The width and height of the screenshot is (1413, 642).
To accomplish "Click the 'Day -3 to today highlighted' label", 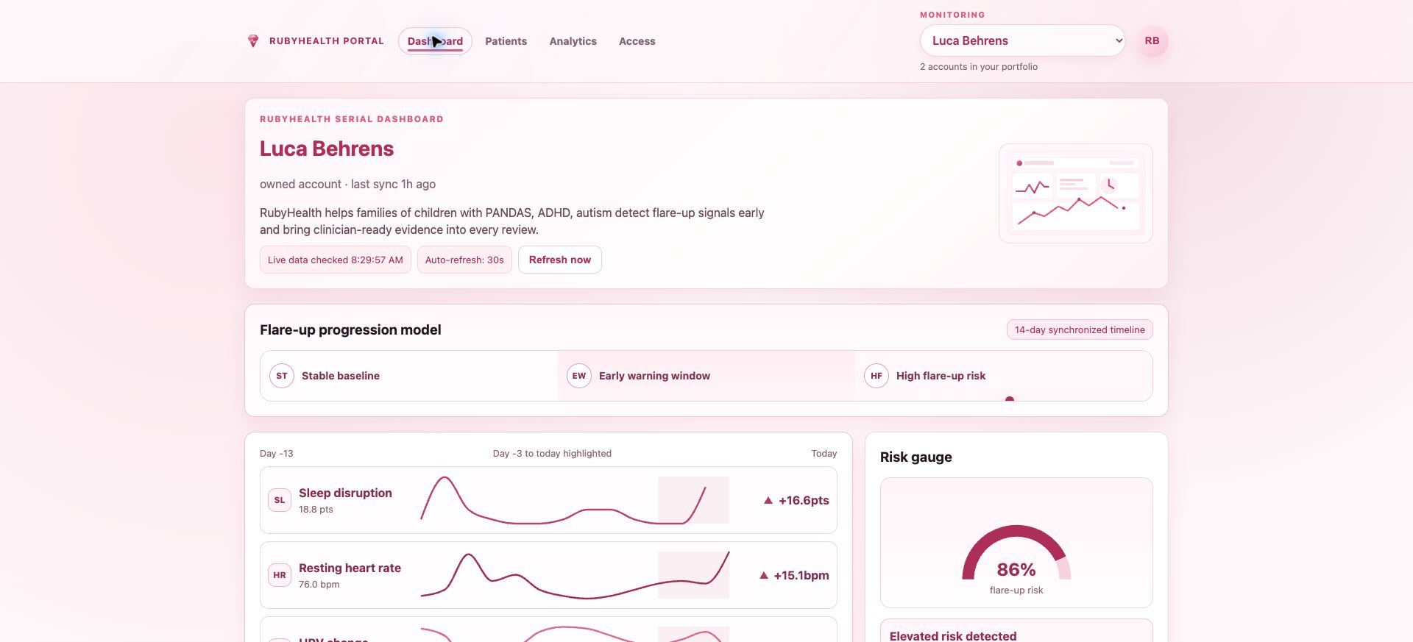I will point(552,453).
